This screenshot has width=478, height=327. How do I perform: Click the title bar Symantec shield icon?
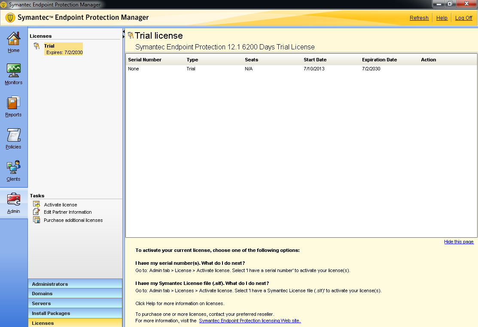(4, 5)
